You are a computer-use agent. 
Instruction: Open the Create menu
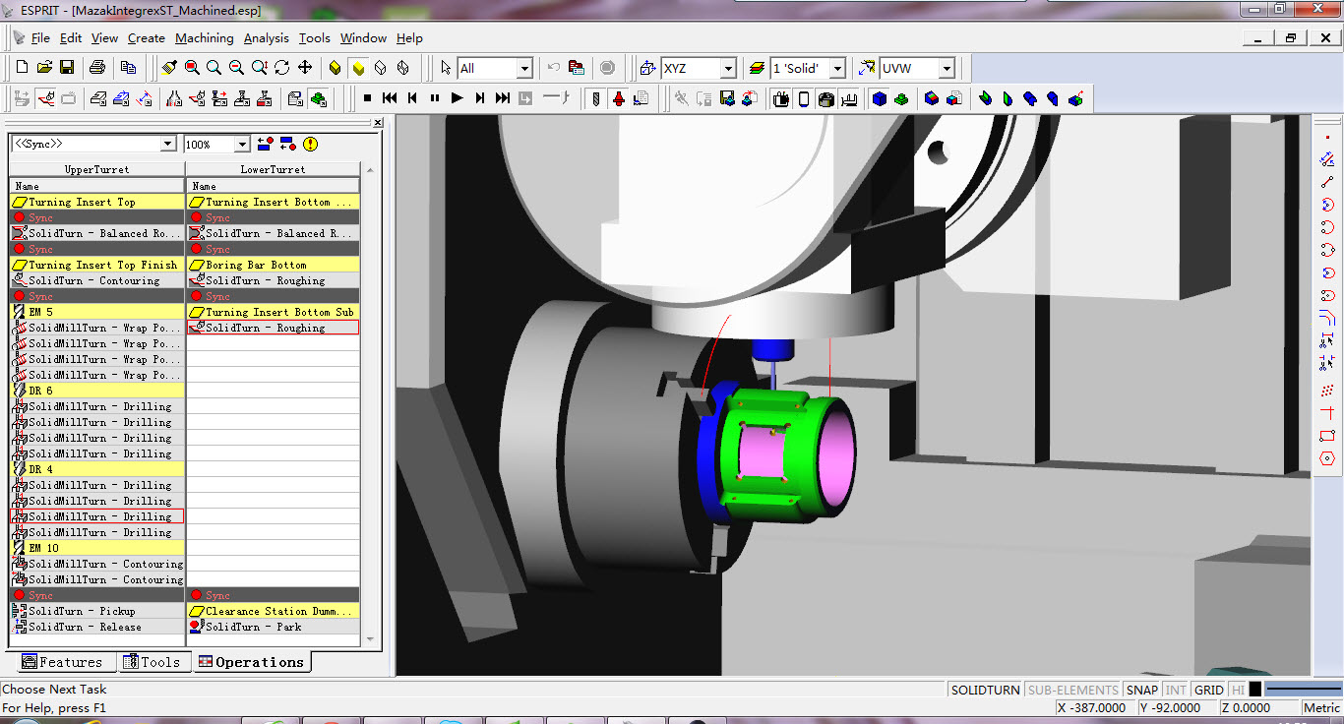coord(146,37)
